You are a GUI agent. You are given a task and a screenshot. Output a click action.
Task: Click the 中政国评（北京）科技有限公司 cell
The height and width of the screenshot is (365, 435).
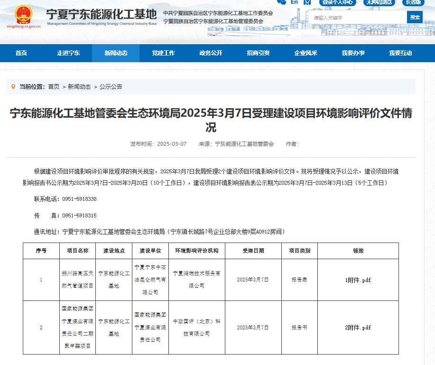click(197, 328)
